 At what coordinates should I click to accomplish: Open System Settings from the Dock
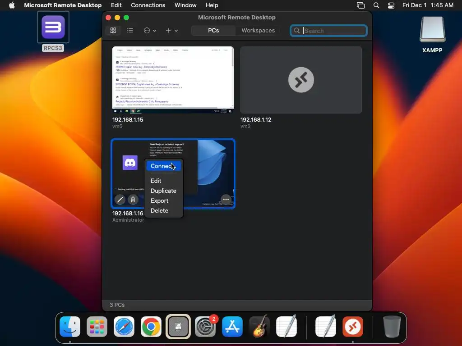click(205, 327)
